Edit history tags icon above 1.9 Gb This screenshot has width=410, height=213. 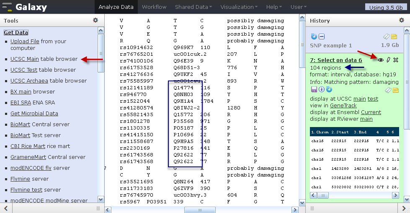pyautogui.click(x=387, y=36)
